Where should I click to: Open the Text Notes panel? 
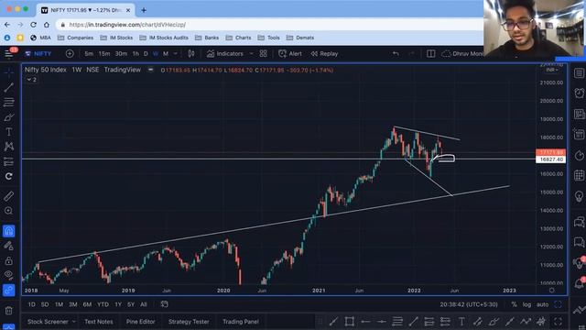[x=99, y=322]
